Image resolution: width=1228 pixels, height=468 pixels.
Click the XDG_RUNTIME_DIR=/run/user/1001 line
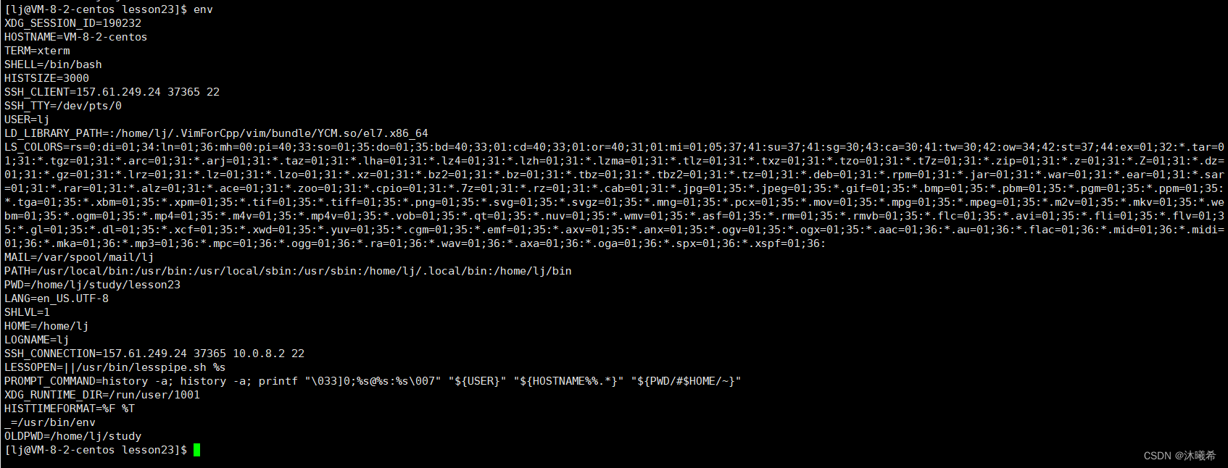[x=101, y=395]
